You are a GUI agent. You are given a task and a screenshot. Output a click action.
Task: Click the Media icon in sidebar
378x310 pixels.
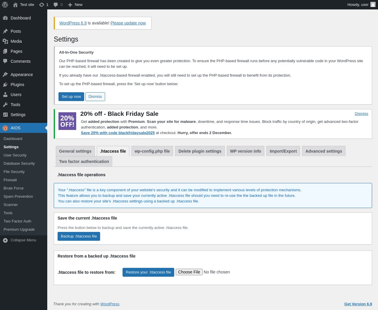[5, 41]
